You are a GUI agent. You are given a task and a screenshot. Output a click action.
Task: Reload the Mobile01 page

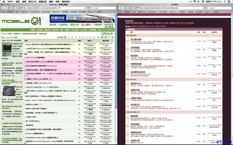pos(11,8)
